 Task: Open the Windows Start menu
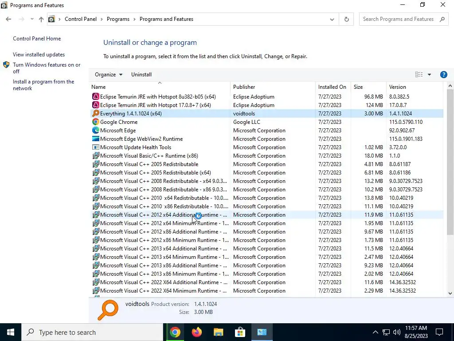pyautogui.click(x=11, y=332)
